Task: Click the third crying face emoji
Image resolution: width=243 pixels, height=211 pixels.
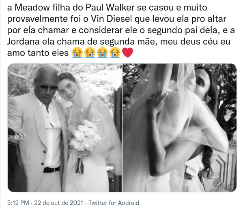Action: [102, 53]
